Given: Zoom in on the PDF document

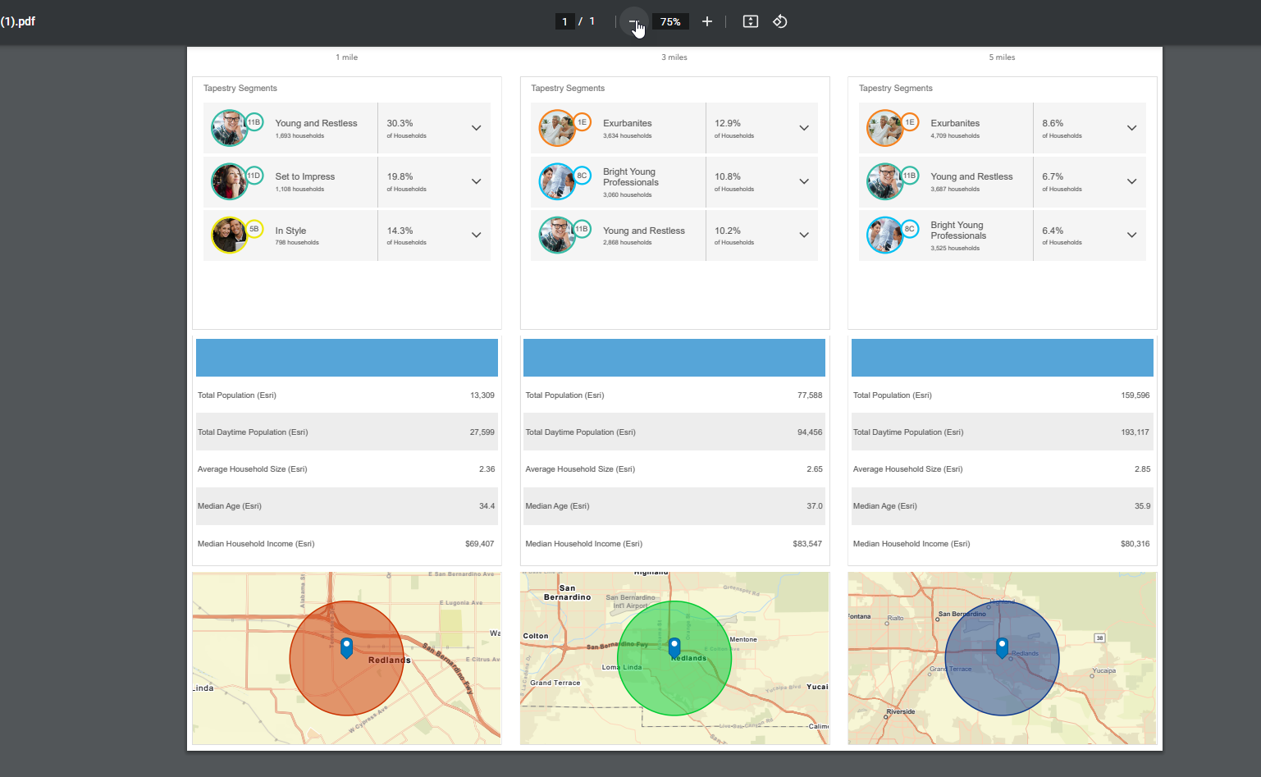Looking at the screenshot, I should pyautogui.click(x=707, y=21).
